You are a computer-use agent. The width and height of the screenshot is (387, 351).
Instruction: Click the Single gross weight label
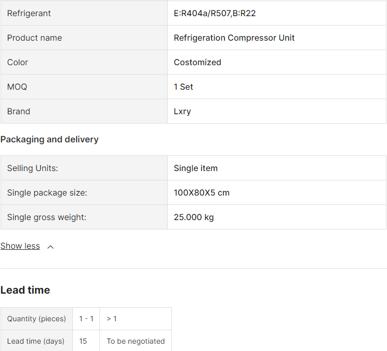point(47,217)
